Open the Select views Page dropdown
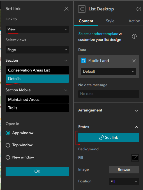Viewport: 143px width, 190px height. [37, 50]
